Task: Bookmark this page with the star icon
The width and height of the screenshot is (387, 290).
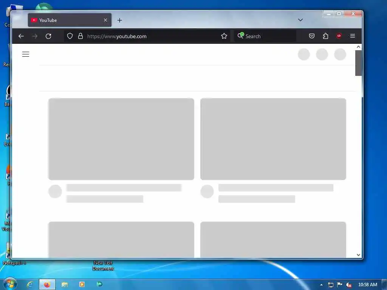Action: tap(224, 36)
